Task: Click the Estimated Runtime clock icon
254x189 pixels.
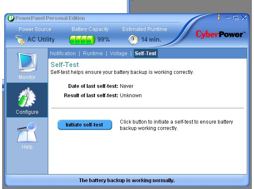Action: click(x=133, y=40)
